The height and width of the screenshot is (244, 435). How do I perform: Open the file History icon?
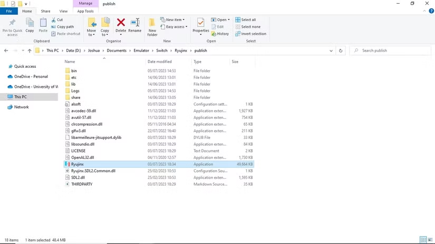(x=214, y=34)
